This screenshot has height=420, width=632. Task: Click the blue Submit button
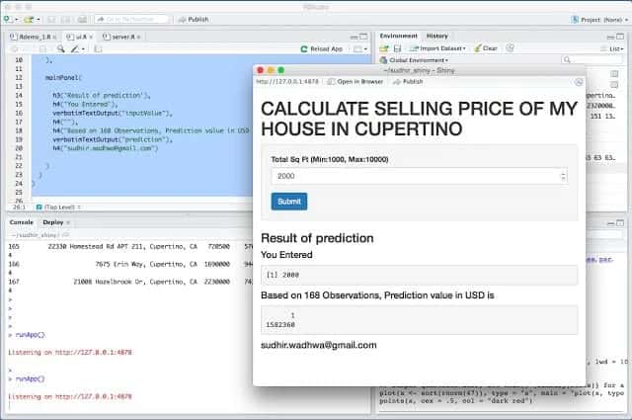point(289,202)
